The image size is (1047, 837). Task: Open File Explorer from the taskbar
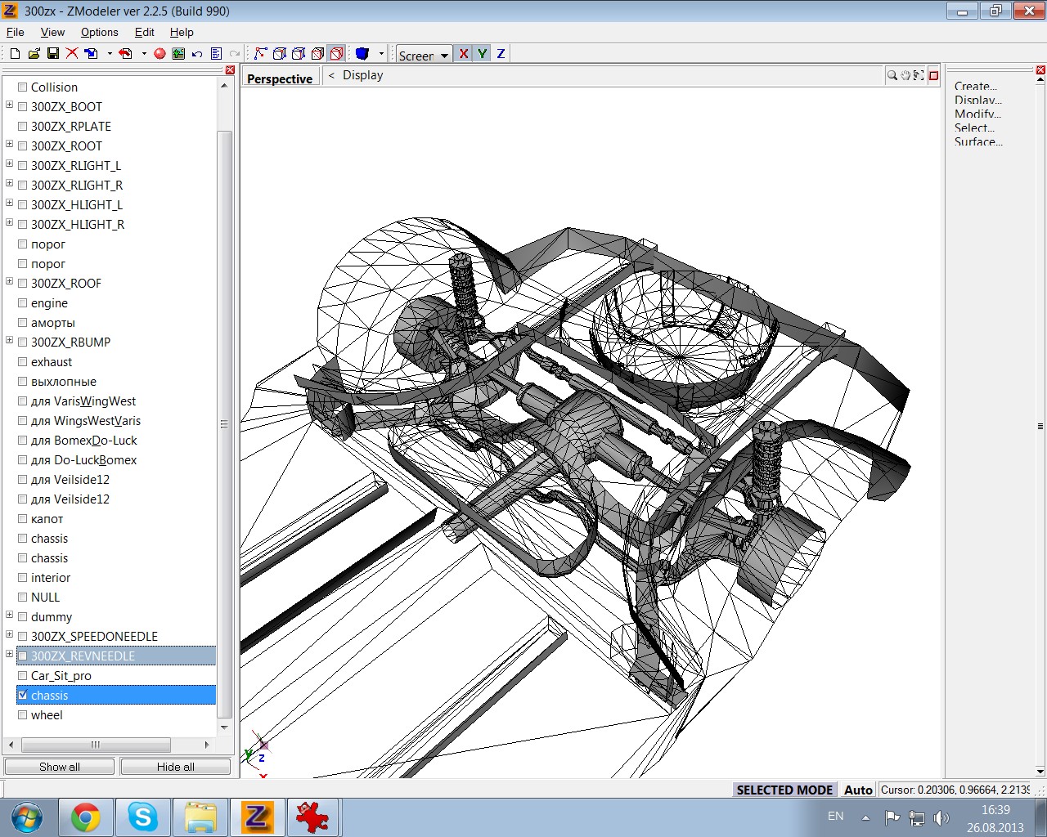pos(200,817)
